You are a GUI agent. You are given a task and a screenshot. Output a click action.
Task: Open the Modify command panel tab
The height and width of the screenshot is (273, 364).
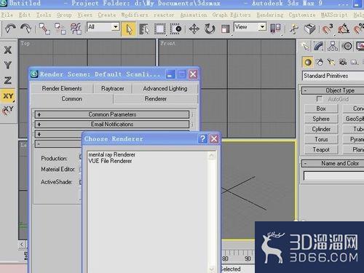point(319,46)
